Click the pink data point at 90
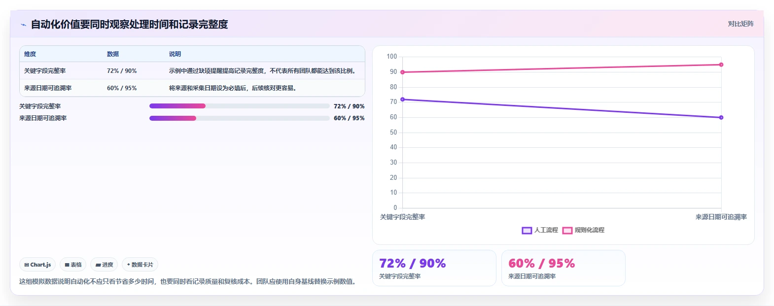Screen dimensions: 774x306 (x=403, y=72)
